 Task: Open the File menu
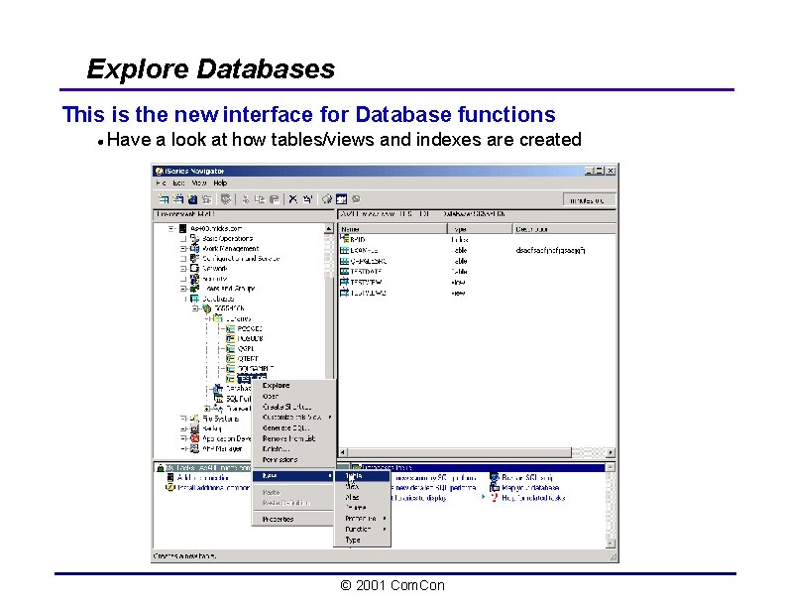pyautogui.click(x=161, y=183)
